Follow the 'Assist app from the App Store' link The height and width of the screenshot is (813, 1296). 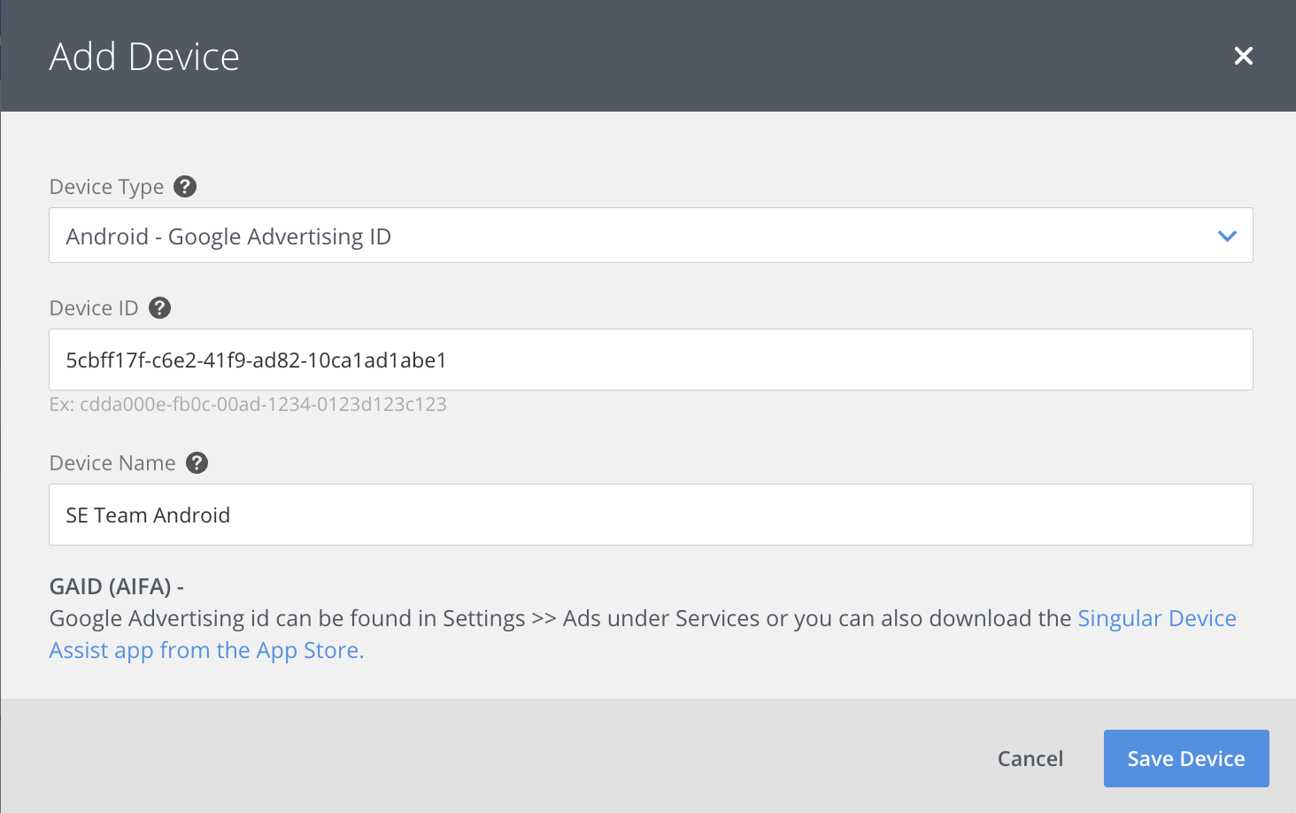click(x=206, y=650)
